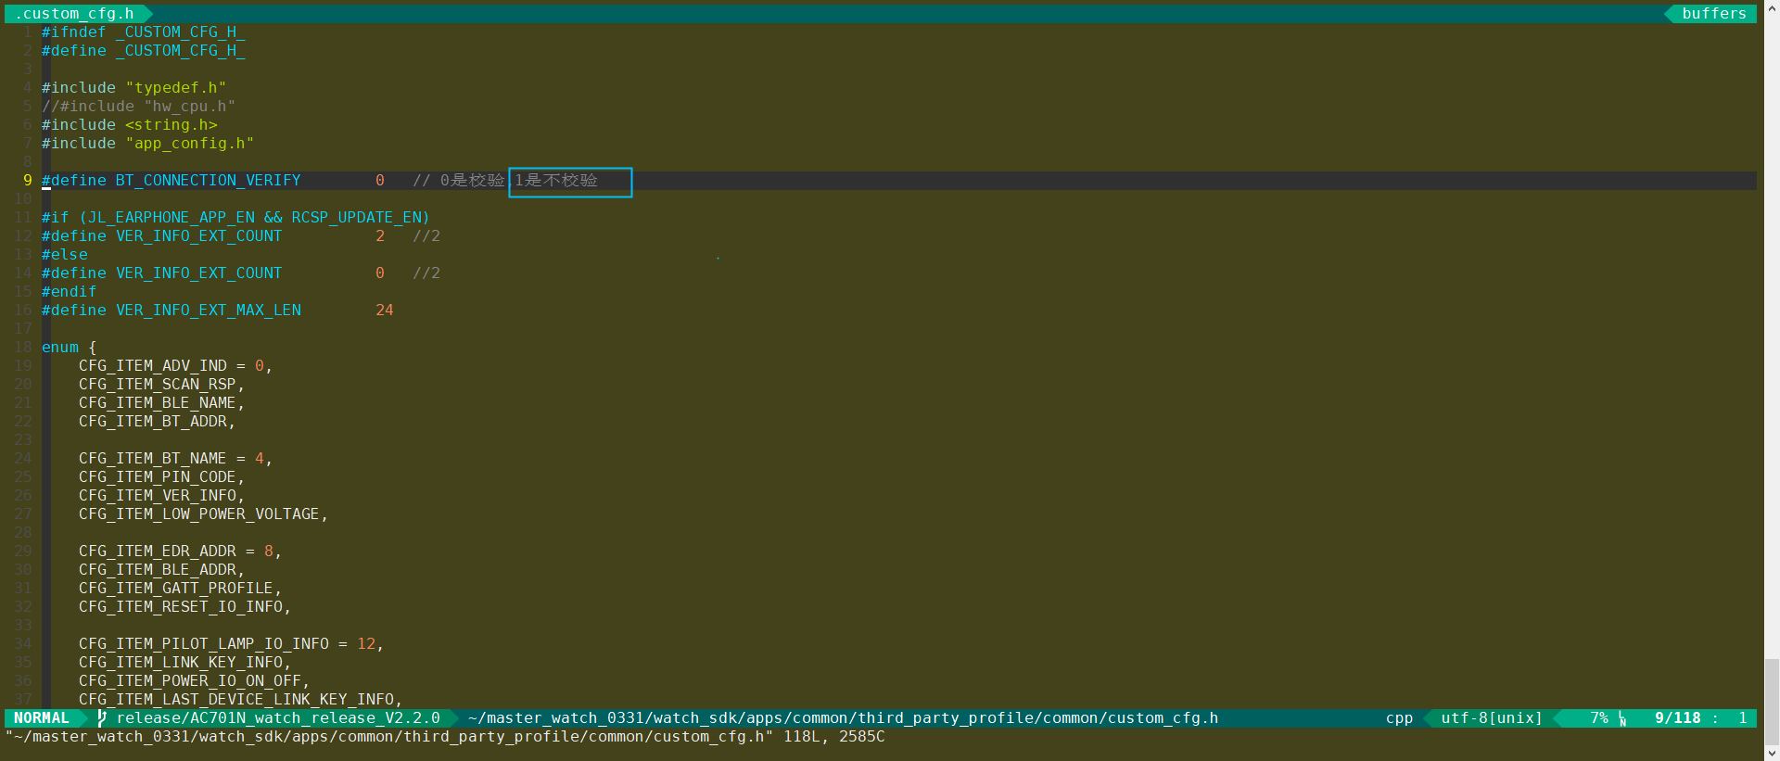1780x761 pixels.
Task: Click the git branch icon in status line
Action: (x=102, y=718)
